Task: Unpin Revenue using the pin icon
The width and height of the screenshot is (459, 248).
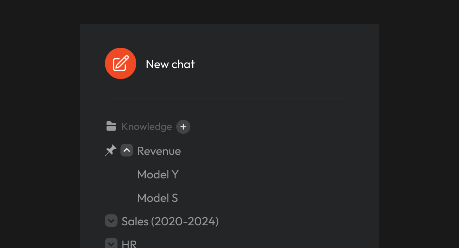Action: click(x=111, y=150)
